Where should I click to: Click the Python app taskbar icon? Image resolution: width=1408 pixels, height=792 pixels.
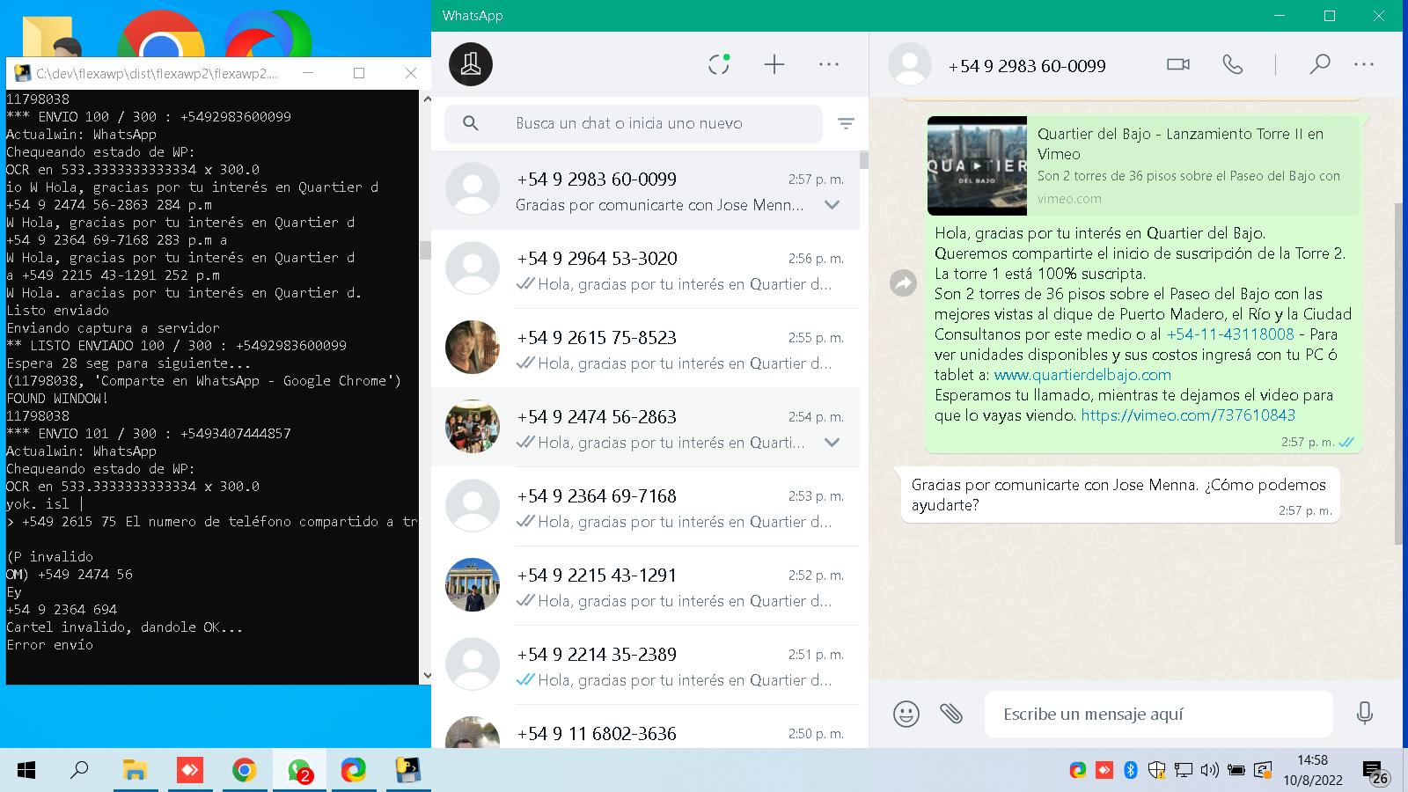click(x=407, y=771)
